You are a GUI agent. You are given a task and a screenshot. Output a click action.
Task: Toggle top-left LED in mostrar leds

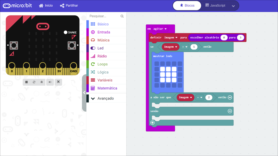pos(157,64)
